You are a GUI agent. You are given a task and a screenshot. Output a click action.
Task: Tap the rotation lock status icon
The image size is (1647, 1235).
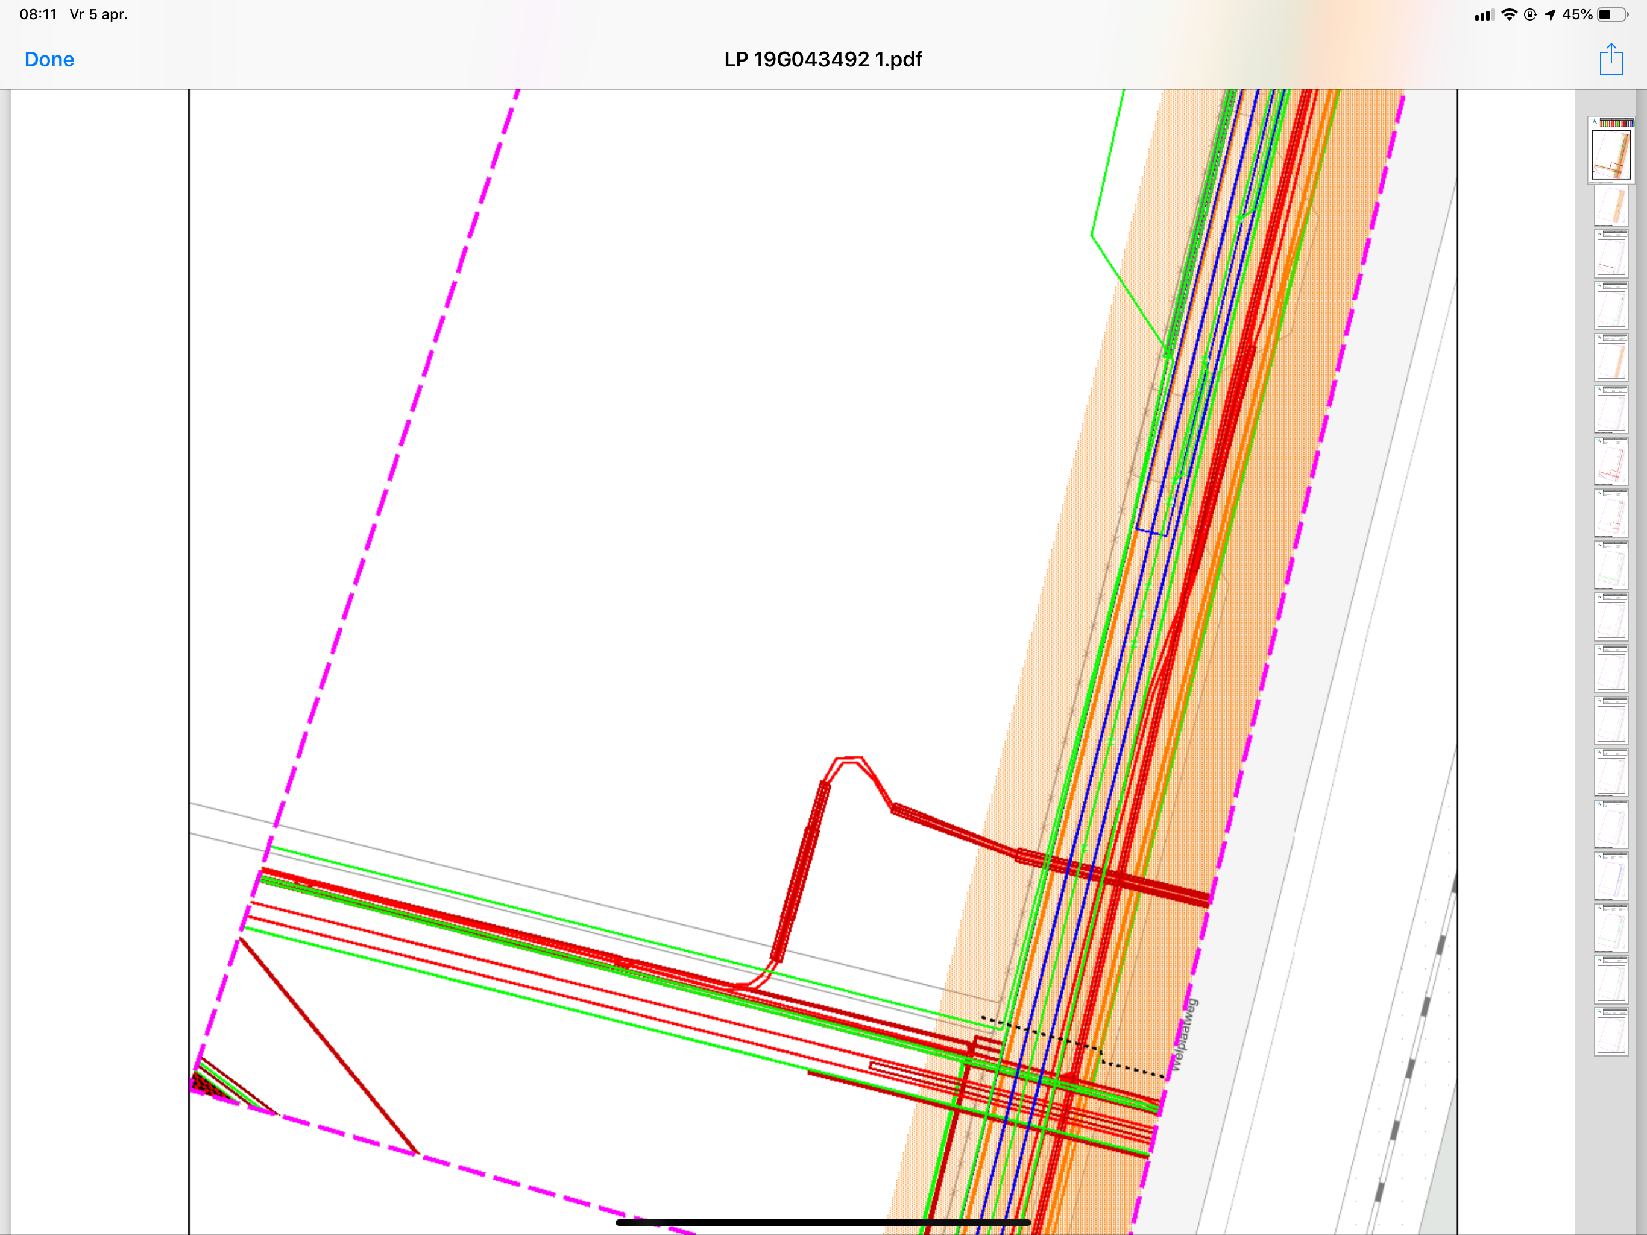[x=1530, y=15]
